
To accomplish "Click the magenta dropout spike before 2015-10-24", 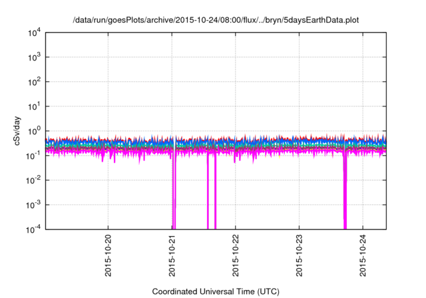I will (x=345, y=190).
